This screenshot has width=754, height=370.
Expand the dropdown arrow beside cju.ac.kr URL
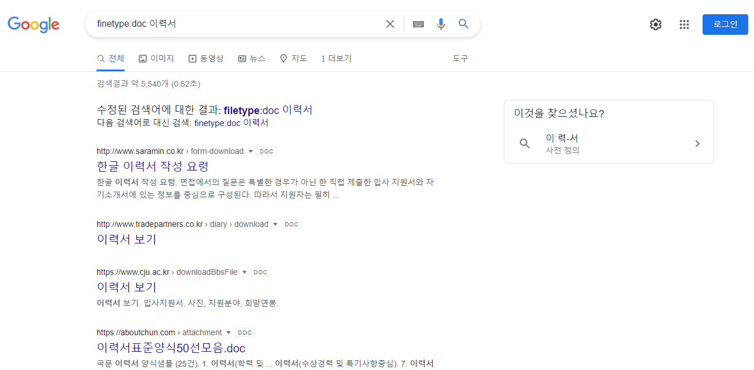244,273
